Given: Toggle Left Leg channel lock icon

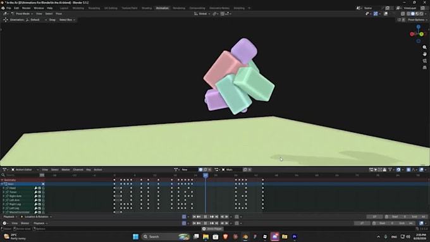Looking at the screenshot, I should coord(43,209).
